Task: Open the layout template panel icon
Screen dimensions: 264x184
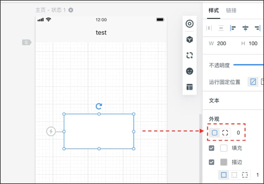Action: pyautogui.click(x=190, y=87)
